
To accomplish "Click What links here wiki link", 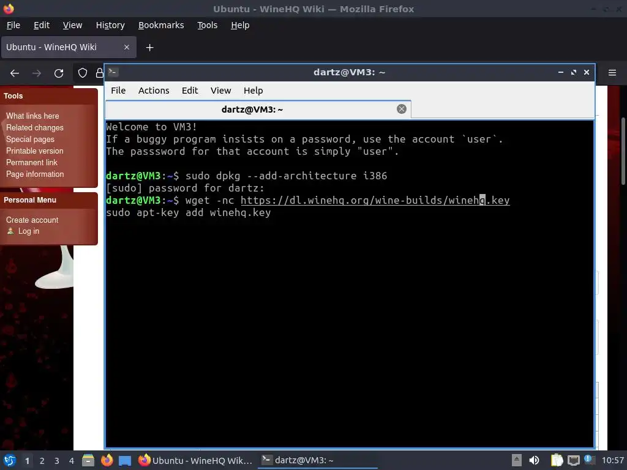I will click(32, 116).
